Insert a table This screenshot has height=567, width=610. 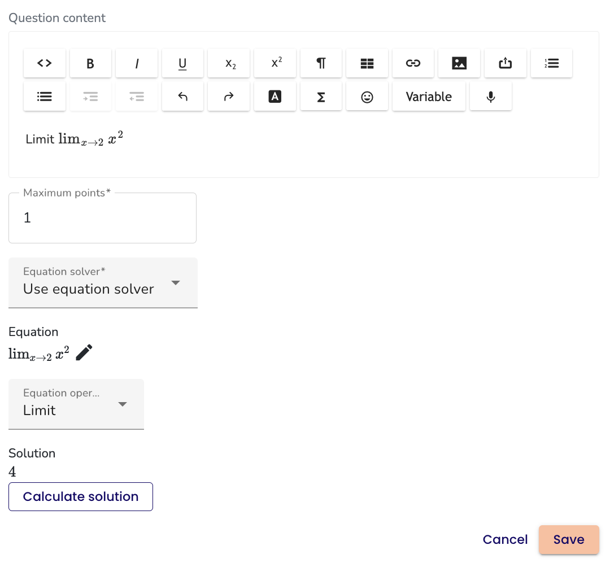pos(367,63)
